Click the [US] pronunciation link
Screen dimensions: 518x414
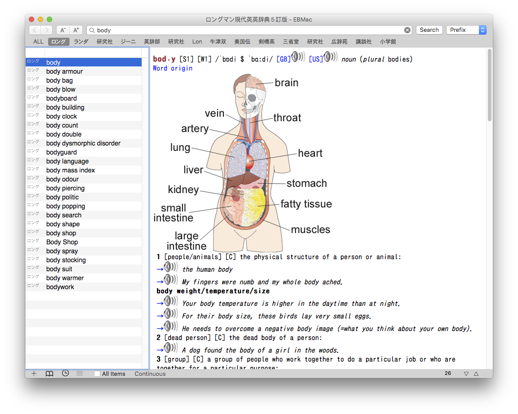[x=316, y=59]
